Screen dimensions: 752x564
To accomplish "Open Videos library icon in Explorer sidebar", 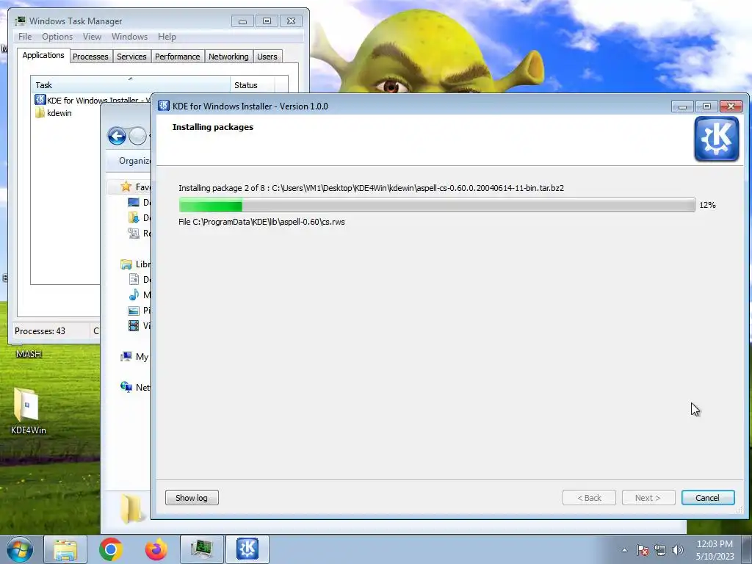I will click(x=134, y=325).
